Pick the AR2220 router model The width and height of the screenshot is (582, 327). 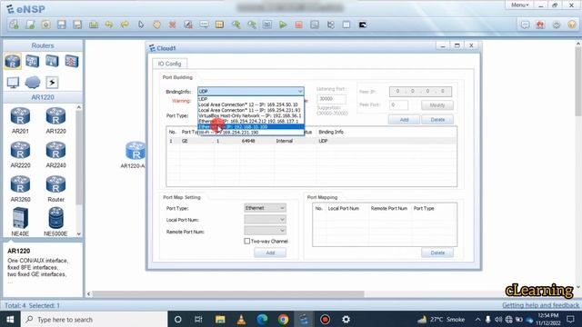[20, 154]
